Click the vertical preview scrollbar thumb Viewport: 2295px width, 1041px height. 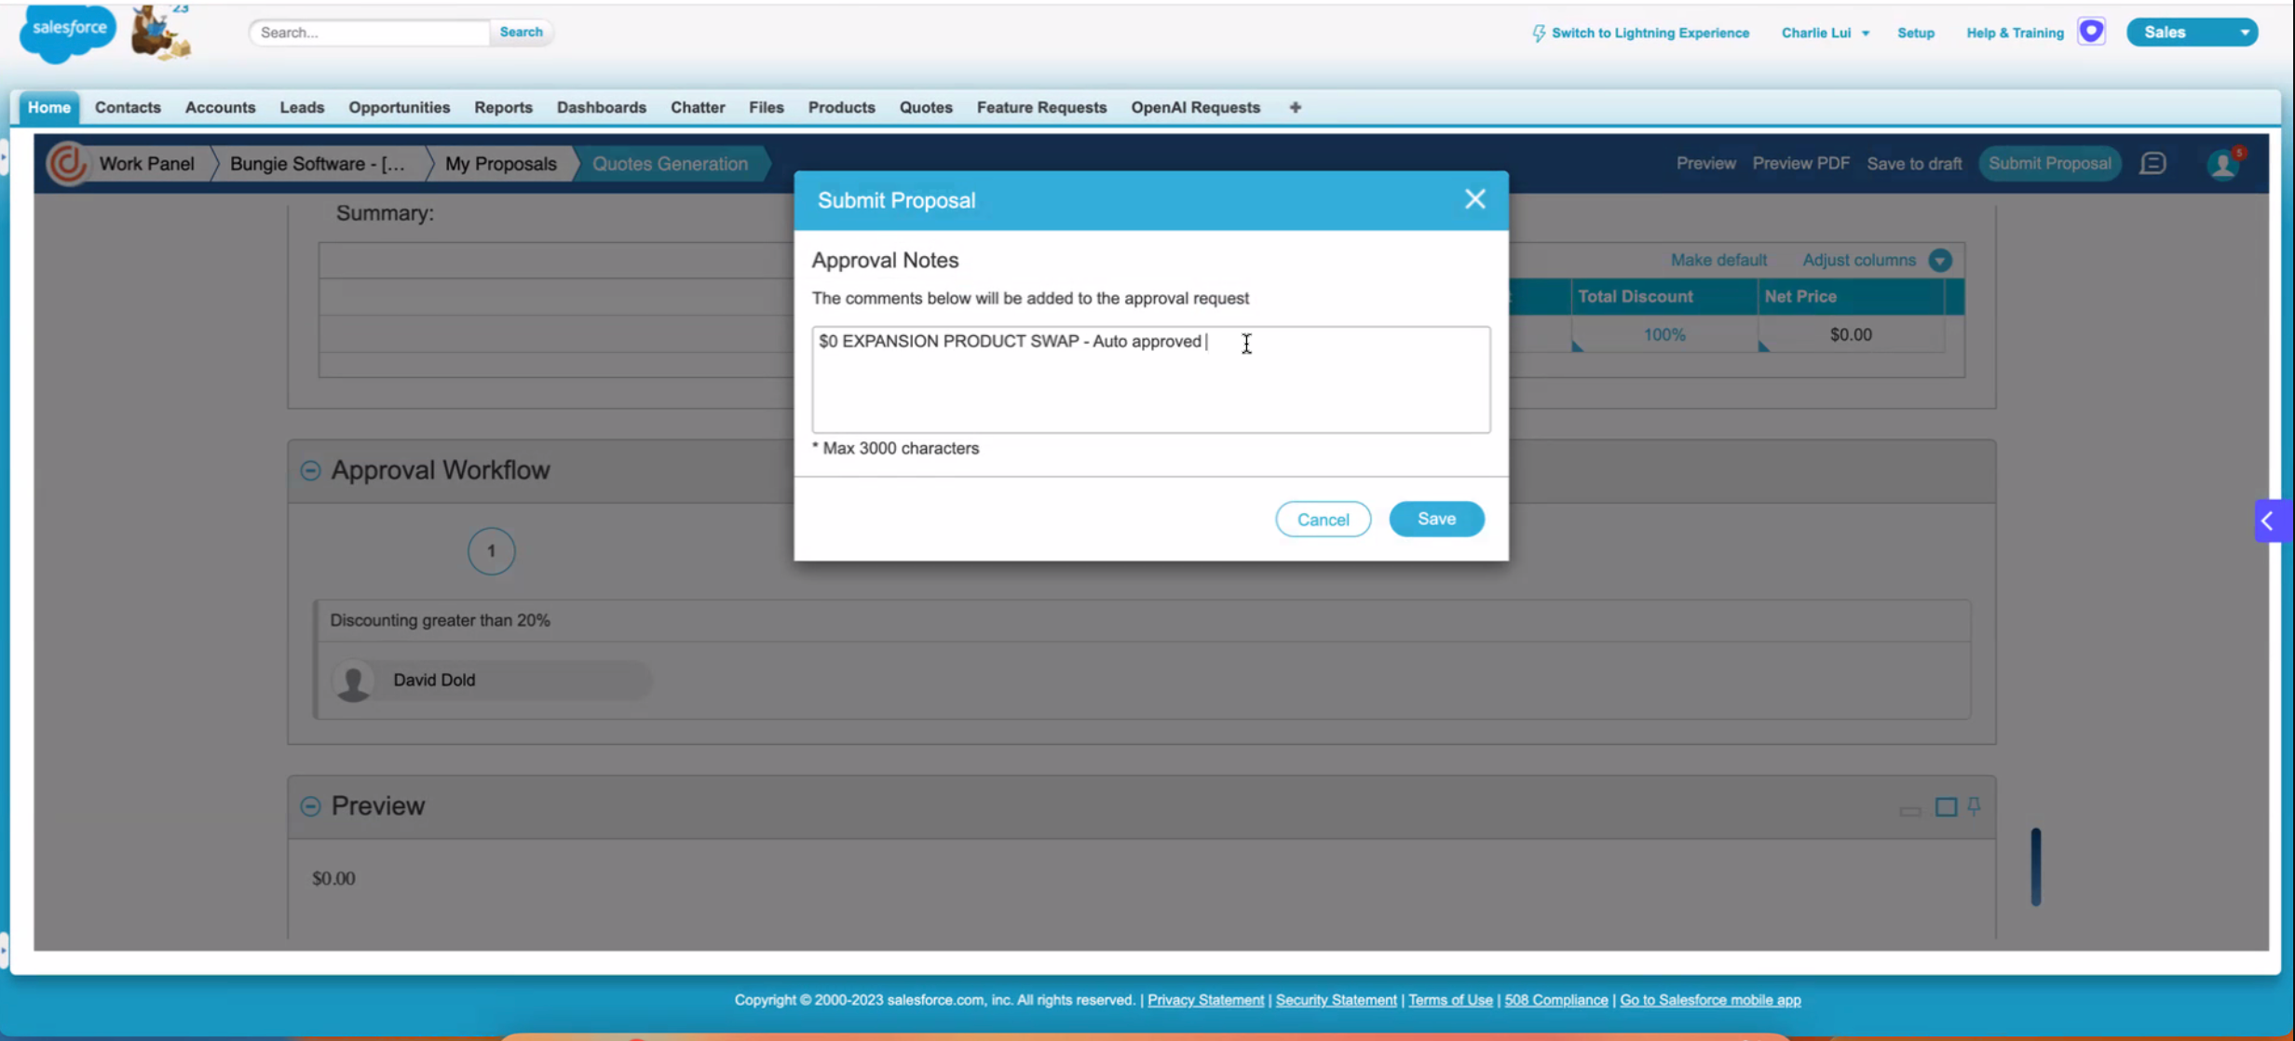point(2035,866)
